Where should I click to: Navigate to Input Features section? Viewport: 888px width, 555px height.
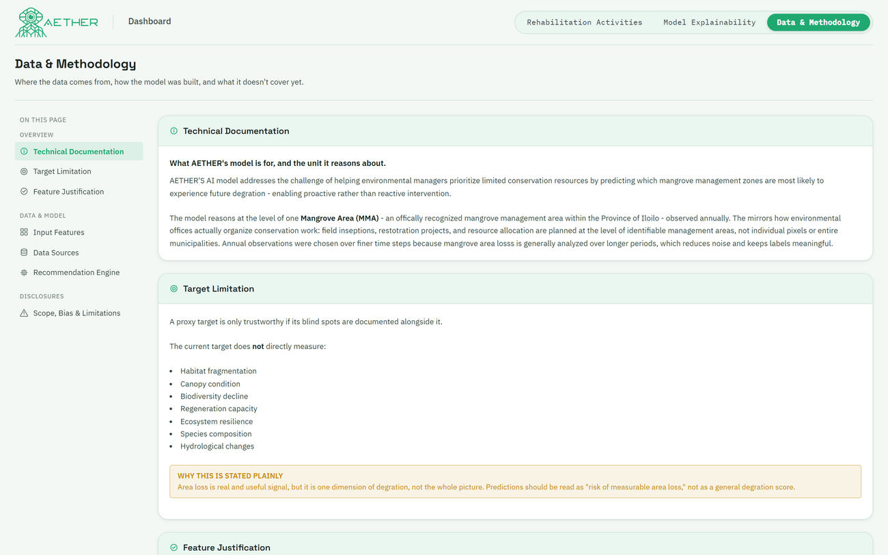[x=79, y=232]
